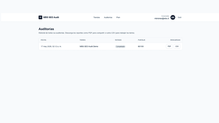Click the TIENDA column header
Screen dimensions: 219x123
click(83, 40)
